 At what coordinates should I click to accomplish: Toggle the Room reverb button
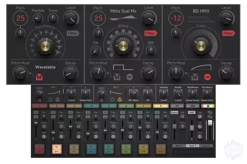174,112
